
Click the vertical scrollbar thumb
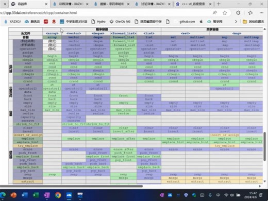[x=265, y=146]
